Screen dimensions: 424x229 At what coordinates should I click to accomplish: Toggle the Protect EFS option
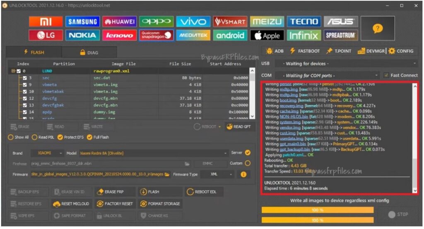[x=70, y=137]
